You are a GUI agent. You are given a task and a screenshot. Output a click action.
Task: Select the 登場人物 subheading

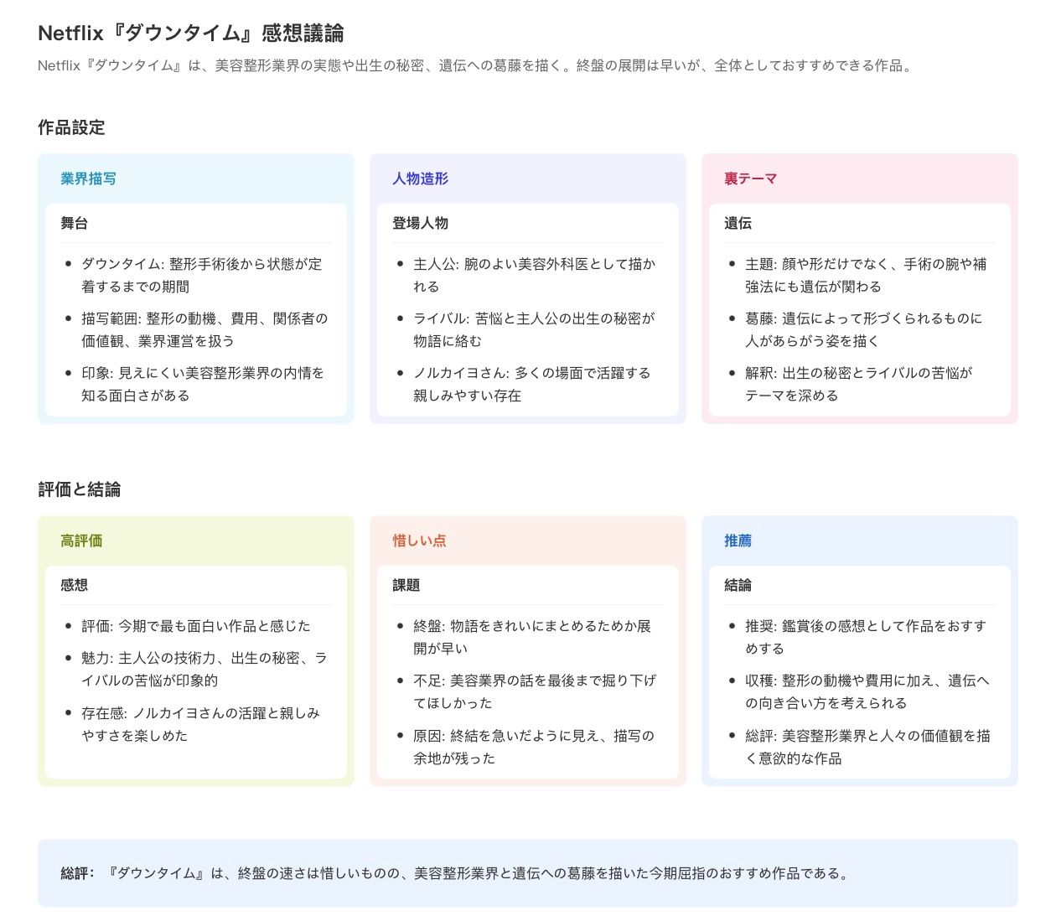(x=420, y=223)
